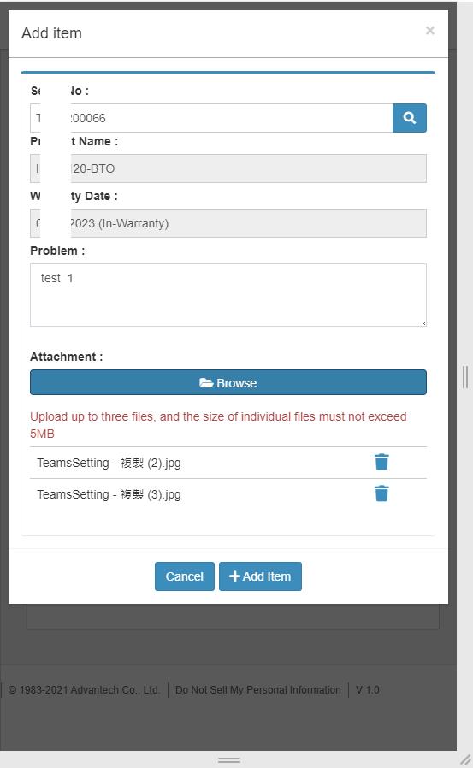The width and height of the screenshot is (473, 768).
Task: Click the window corner resize grip
Action: (465, 760)
